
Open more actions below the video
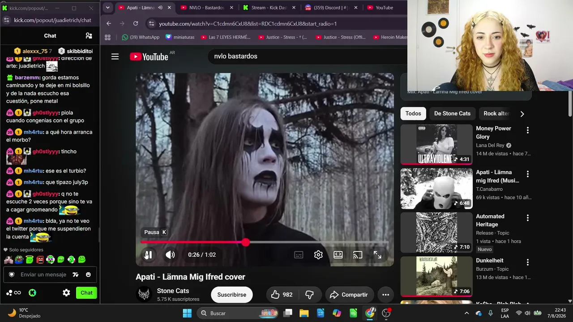pyautogui.click(x=385, y=295)
